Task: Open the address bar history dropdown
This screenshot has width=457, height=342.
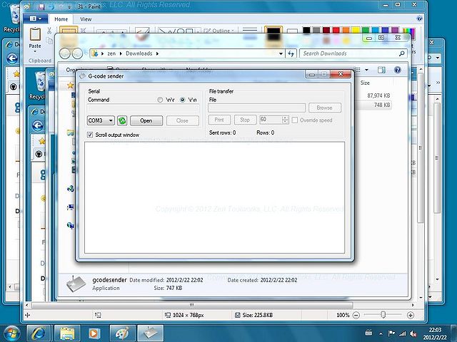Action: pyautogui.click(x=281, y=53)
